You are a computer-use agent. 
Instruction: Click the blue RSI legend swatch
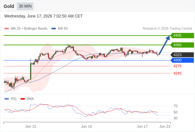(x=7, y=99)
